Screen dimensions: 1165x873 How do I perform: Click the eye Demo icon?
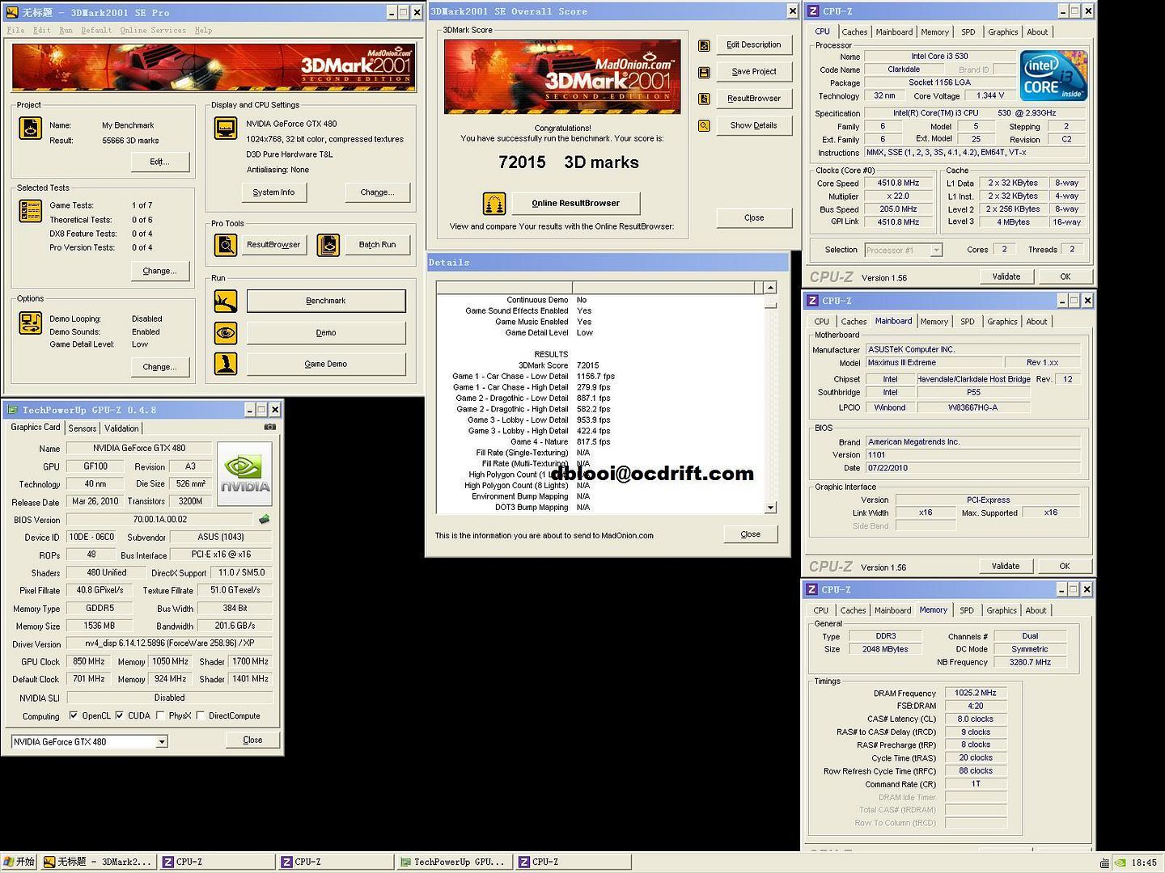226,332
